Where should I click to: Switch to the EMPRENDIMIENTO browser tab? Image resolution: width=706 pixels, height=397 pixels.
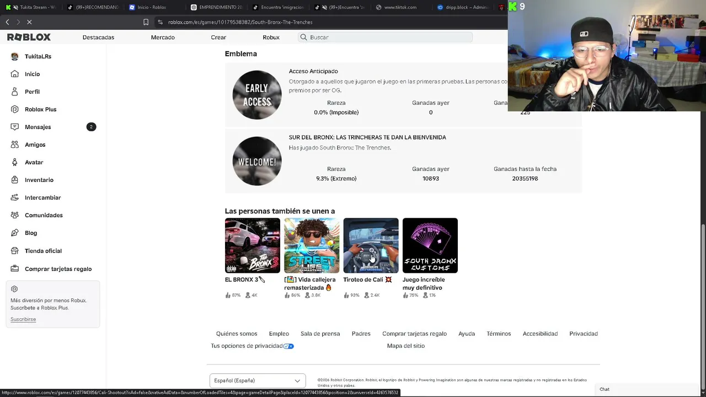[217, 7]
